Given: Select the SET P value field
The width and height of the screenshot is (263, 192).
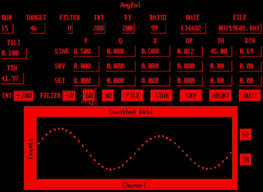Looking at the screenshot, I should tap(86, 81).
